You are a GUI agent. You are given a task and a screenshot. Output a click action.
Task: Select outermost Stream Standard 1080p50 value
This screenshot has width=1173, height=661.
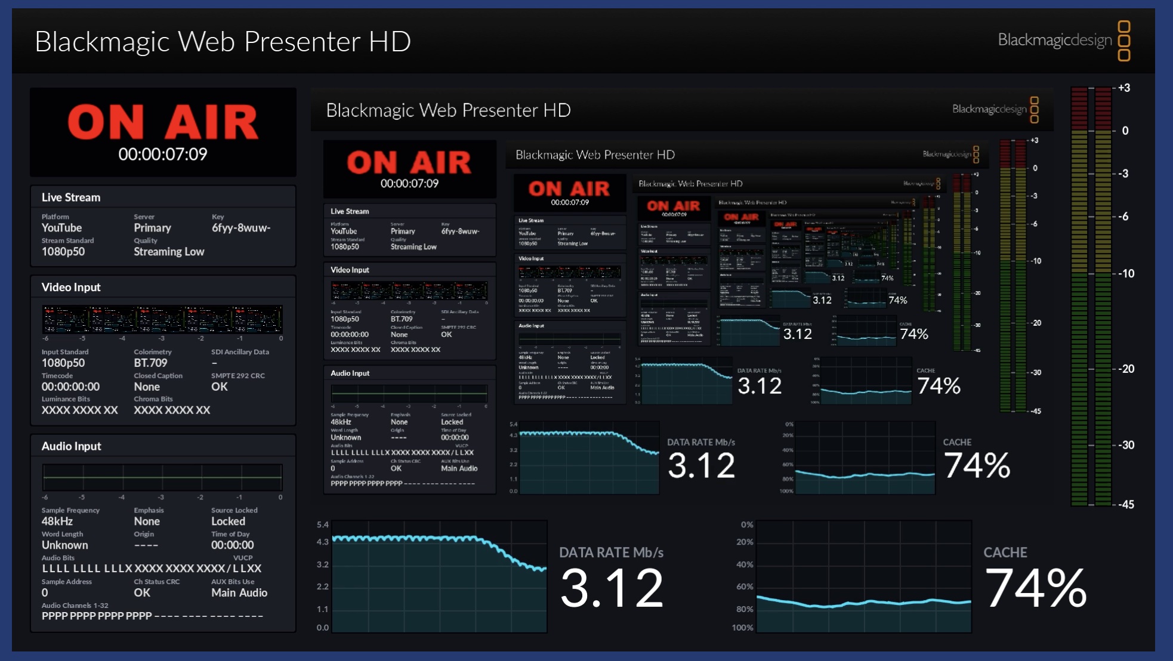pyautogui.click(x=63, y=252)
